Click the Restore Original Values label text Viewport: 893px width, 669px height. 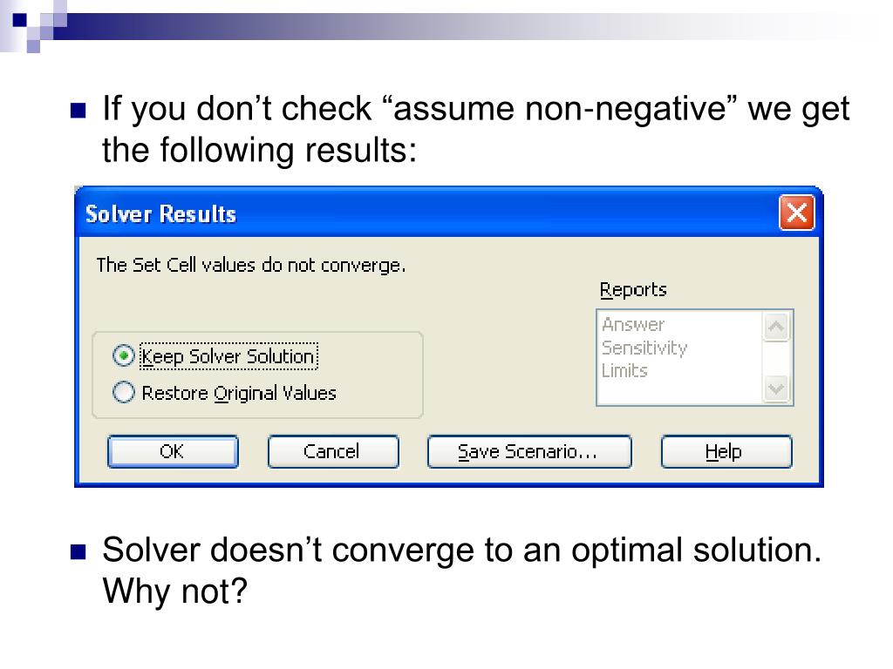tap(239, 393)
